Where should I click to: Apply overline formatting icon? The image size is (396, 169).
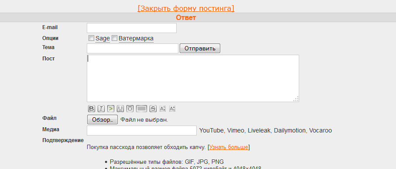point(130,109)
